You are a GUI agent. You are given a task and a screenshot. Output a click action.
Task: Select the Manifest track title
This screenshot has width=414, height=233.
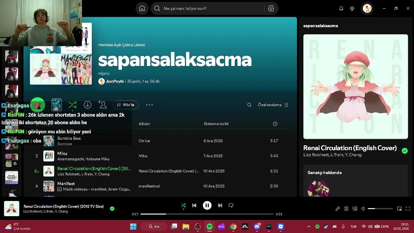click(66, 183)
